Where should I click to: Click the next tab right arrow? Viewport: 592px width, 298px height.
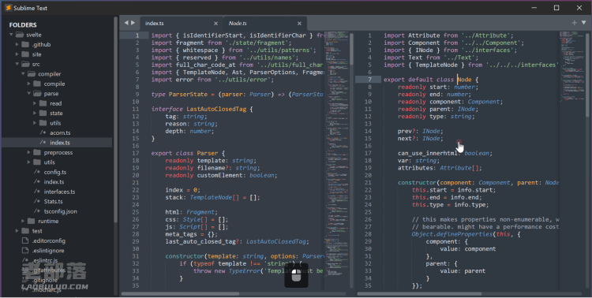pyautogui.click(x=133, y=23)
